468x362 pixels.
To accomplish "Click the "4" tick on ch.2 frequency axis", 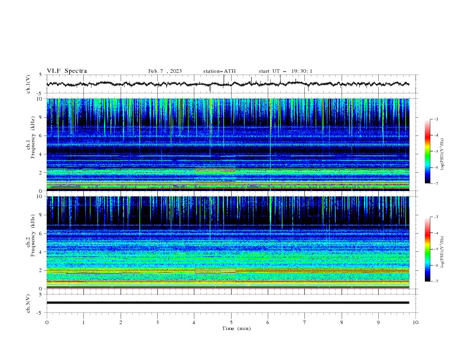I will click(x=41, y=252).
